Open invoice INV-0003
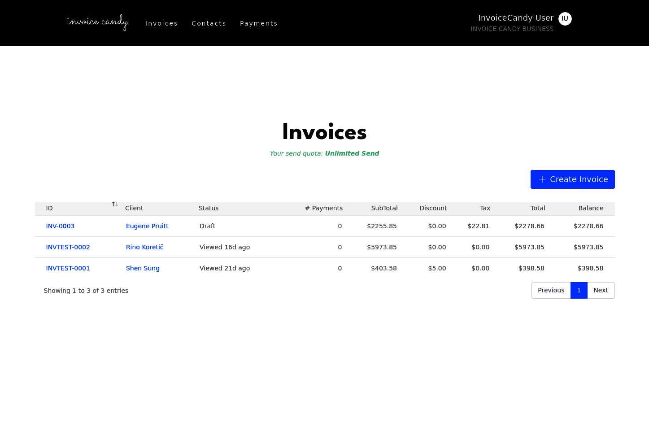Image resolution: width=649 pixels, height=435 pixels. click(60, 226)
